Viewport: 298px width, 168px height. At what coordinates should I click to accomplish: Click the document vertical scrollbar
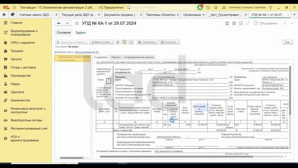pyautogui.click(x=290, y=91)
